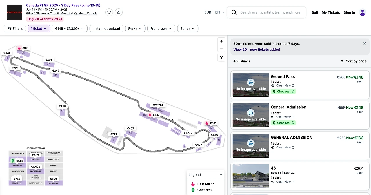Click the info icon beside Only 2% left
Image resolution: width=371 pixels, height=195 pixels.
pyautogui.click(x=61, y=19)
